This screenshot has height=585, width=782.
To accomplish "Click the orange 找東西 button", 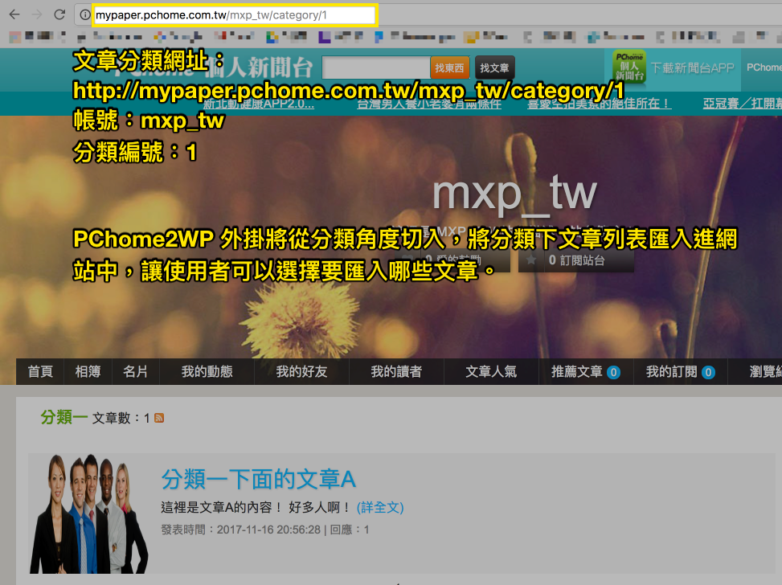I will pyautogui.click(x=449, y=67).
